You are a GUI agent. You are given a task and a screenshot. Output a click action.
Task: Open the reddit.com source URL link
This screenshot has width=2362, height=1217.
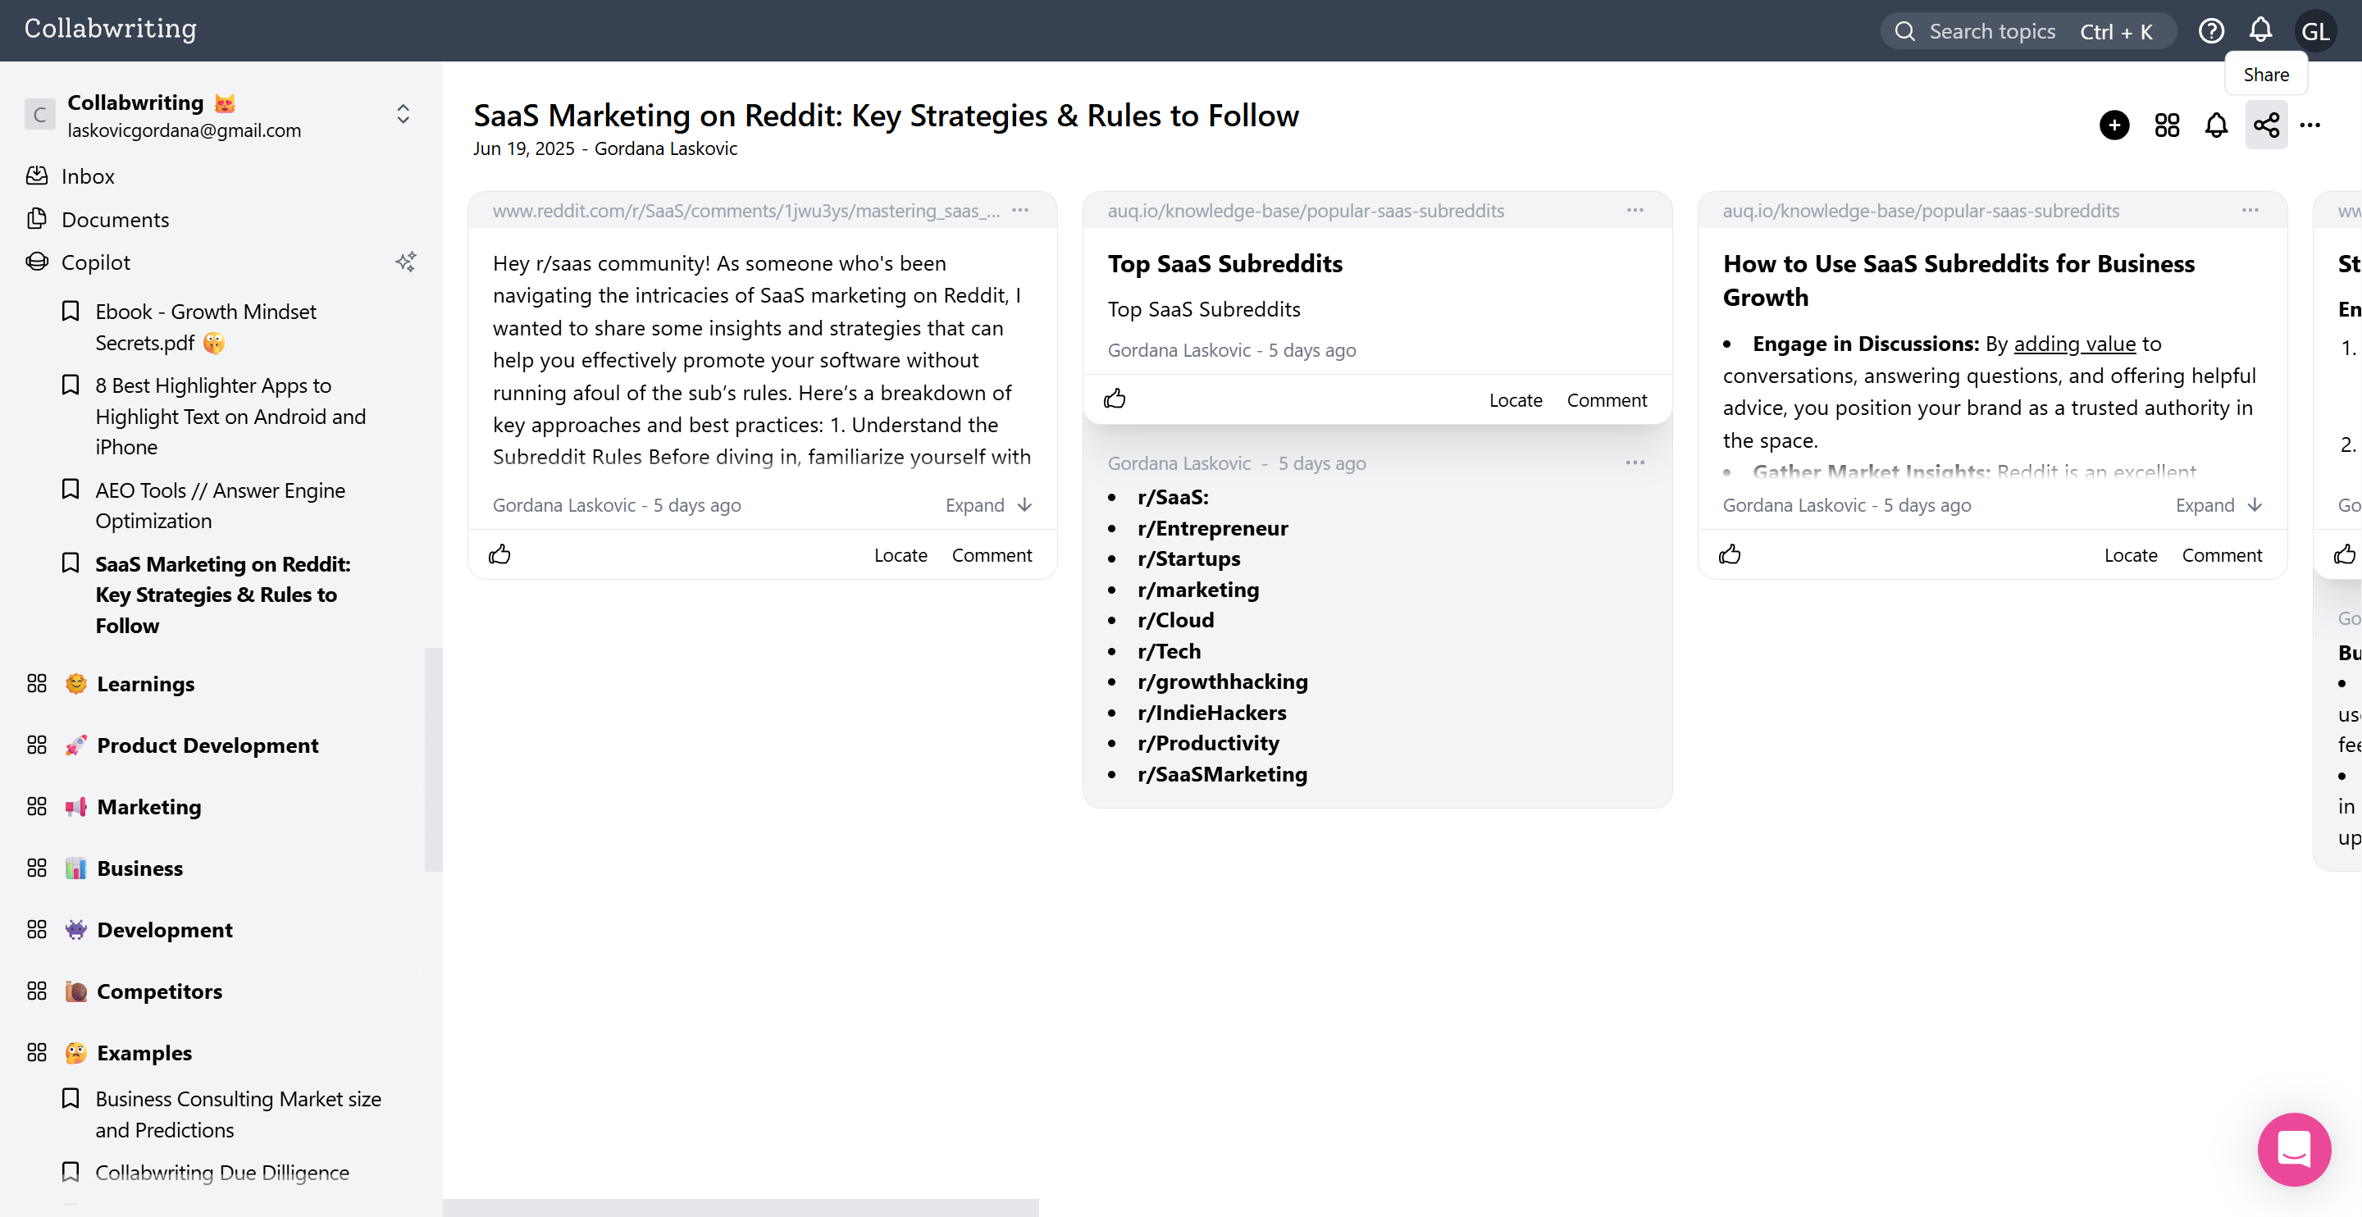746,210
